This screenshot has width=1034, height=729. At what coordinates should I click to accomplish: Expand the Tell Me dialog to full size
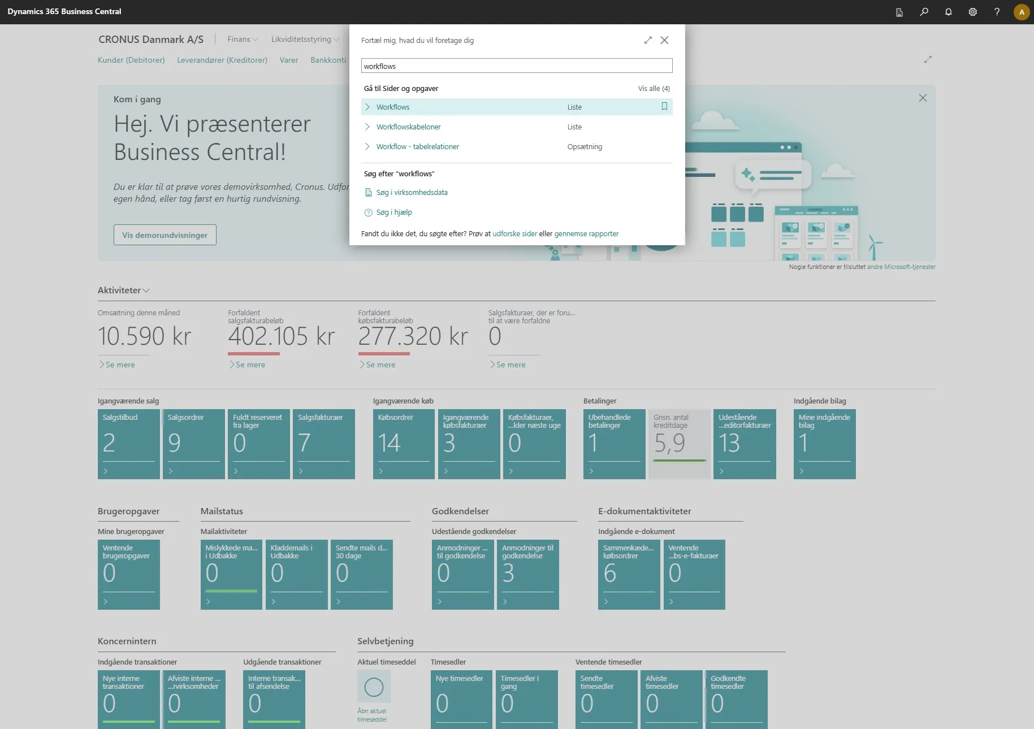coord(648,40)
